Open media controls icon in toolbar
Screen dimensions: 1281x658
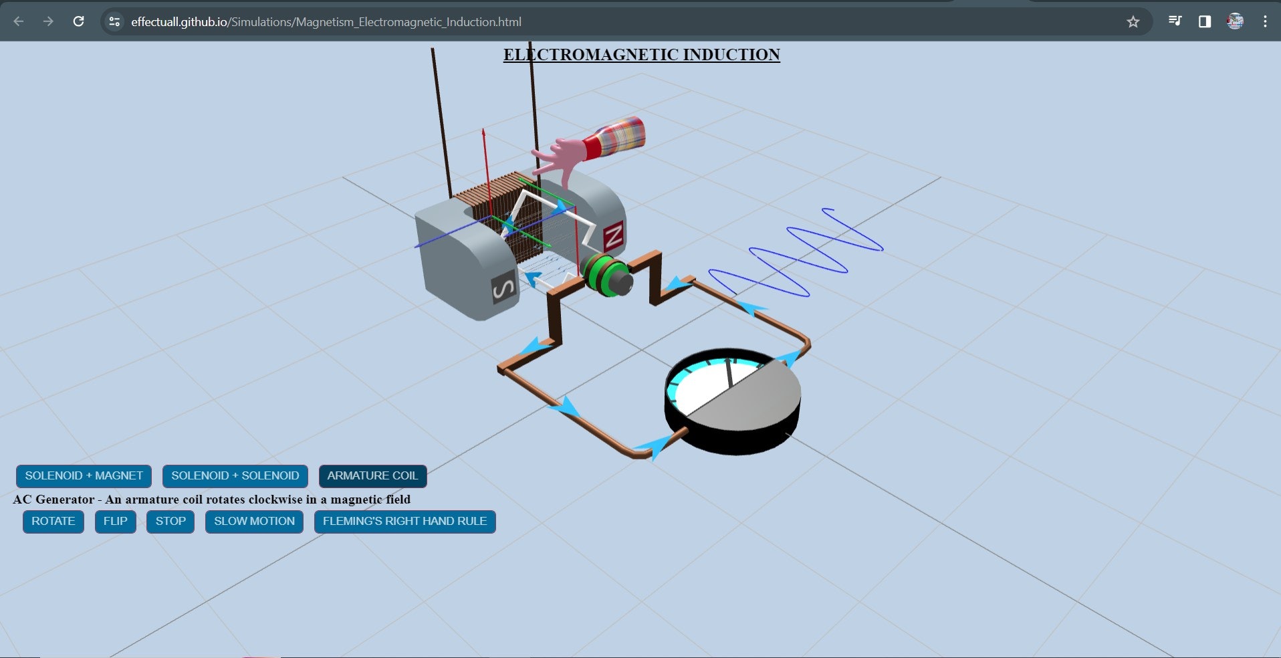(1175, 21)
